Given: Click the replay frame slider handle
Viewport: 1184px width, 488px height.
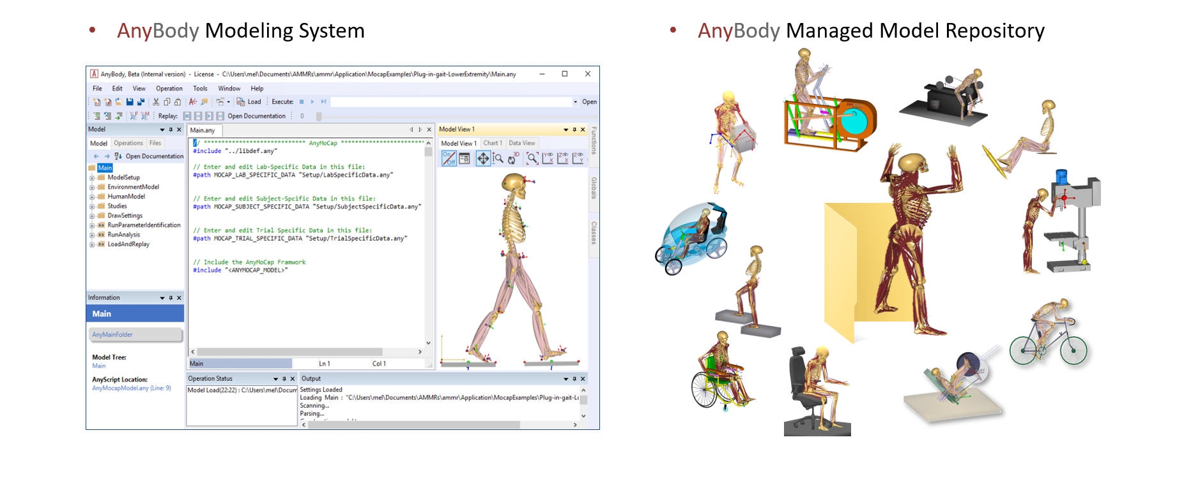Looking at the screenshot, I should (x=319, y=116).
